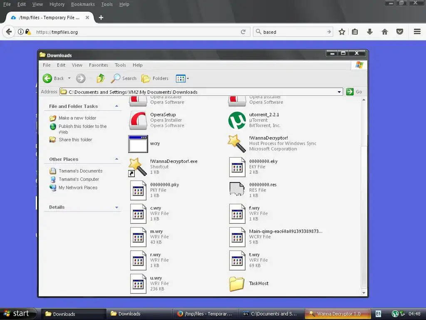Switch to Wanna Decryptor 1.0 taskbar button

[x=338, y=314]
